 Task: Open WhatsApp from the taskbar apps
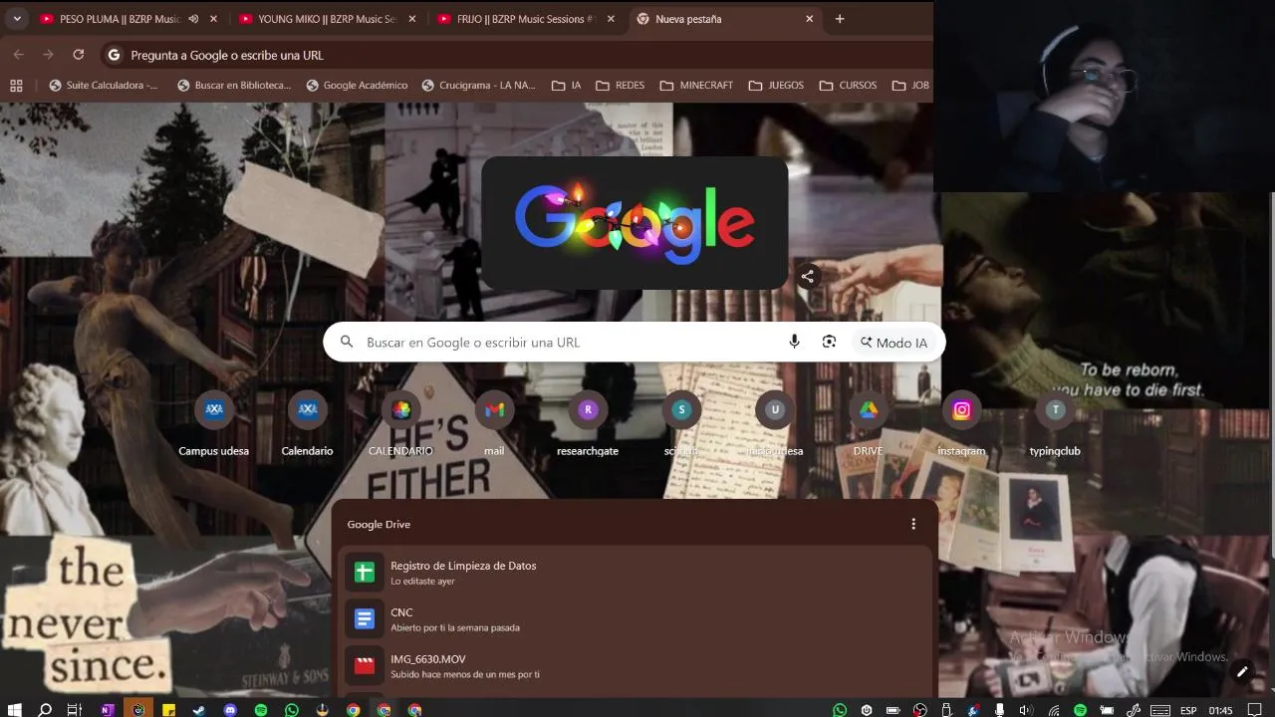(x=292, y=710)
